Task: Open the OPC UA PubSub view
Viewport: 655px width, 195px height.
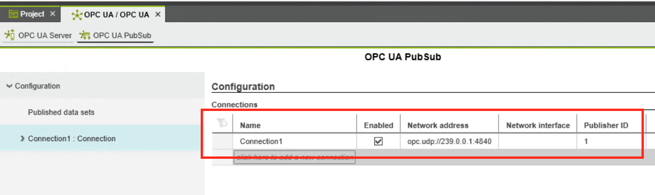Action: tap(115, 35)
